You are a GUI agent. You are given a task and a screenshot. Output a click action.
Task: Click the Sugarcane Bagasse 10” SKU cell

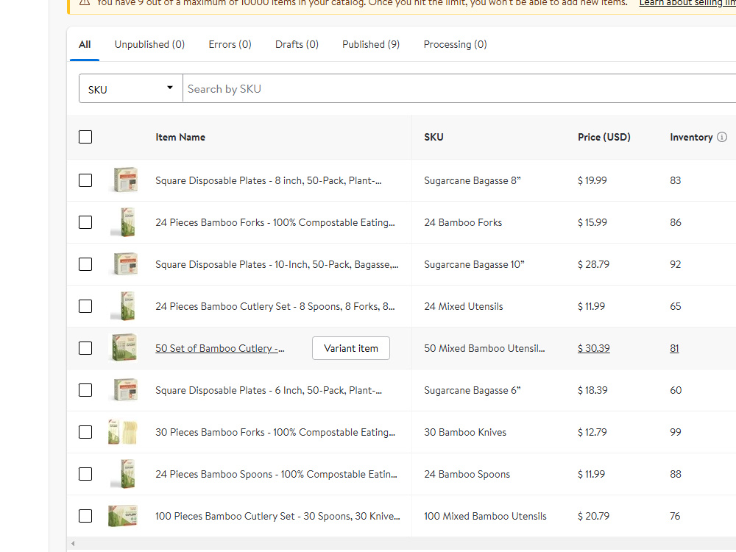[474, 264]
